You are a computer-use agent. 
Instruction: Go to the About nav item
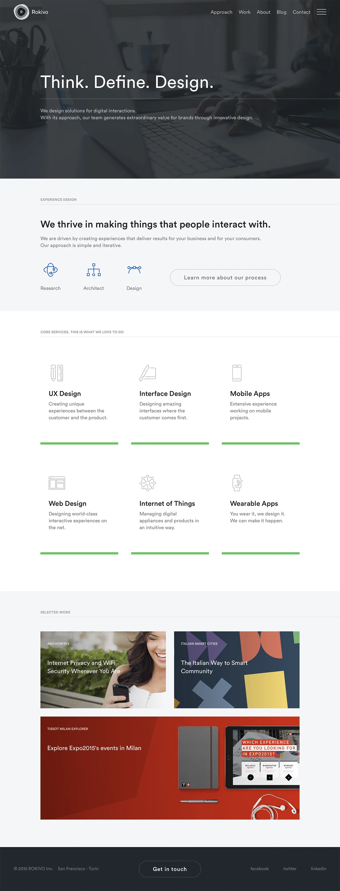[x=263, y=12]
